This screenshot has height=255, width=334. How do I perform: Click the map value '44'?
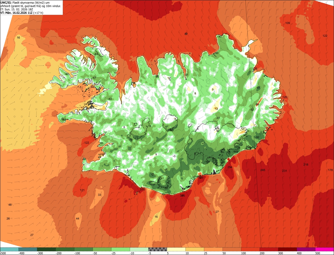coord(77,219)
